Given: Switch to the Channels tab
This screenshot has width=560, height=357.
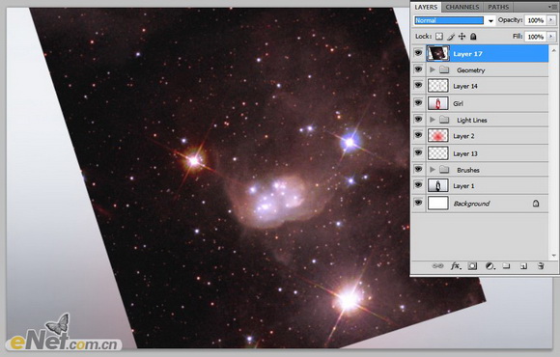Looking at the screenshot, I should click(x=462, y=7).
